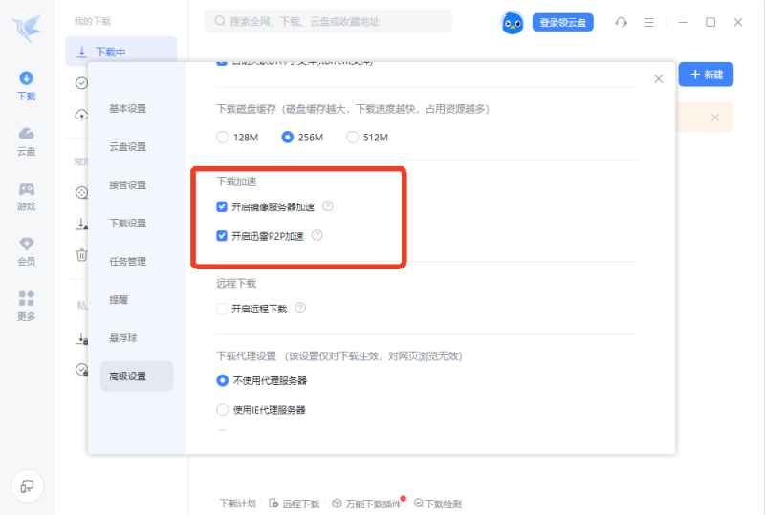Switch to 云盘设置 settings tab
Image resolution: width=765 pixels, height=515 pixels.
pyautogui.click(x=128, y=147)
